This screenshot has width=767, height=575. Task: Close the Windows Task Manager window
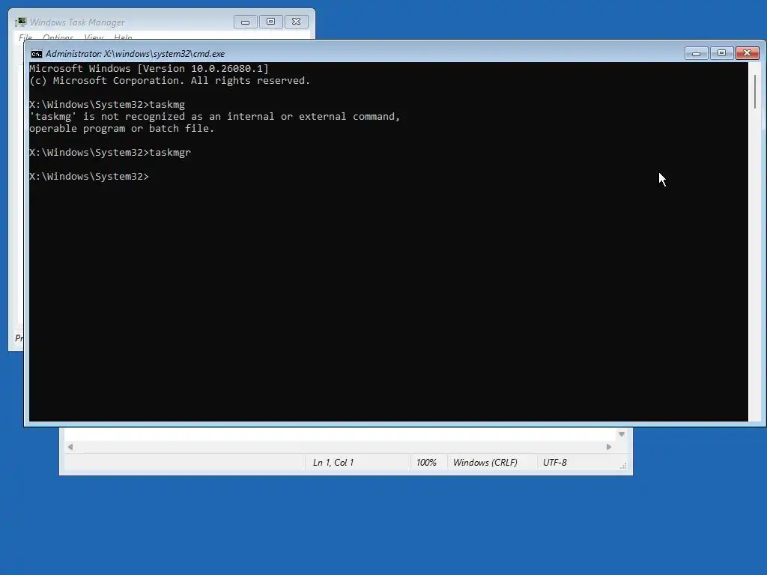point(296,22)
